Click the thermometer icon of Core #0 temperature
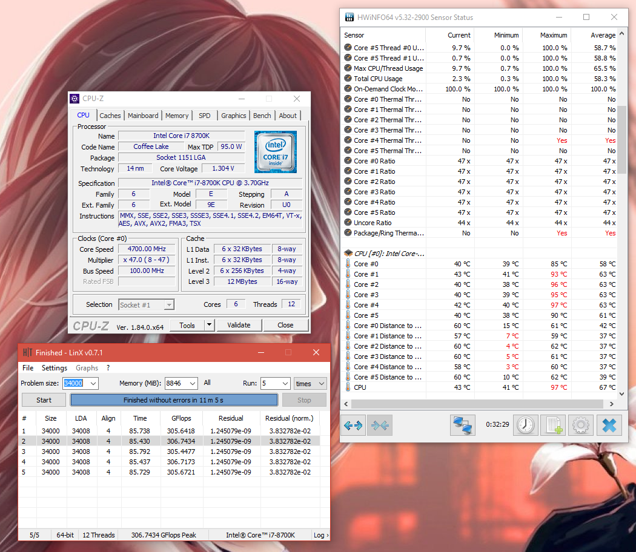The image size is (636, 552). tap(348, 264)
